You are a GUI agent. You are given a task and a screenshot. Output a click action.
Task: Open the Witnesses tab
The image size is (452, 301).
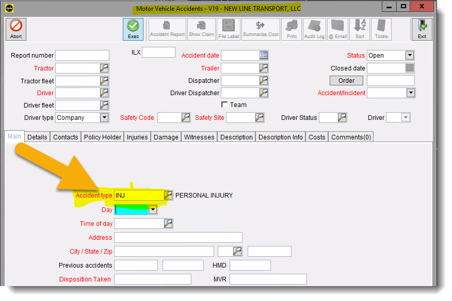[x=199, y=137]
